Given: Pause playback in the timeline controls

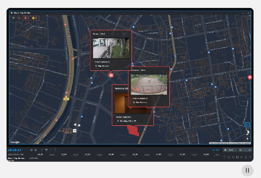Looking at the screenshot, I should coord(237,157).
